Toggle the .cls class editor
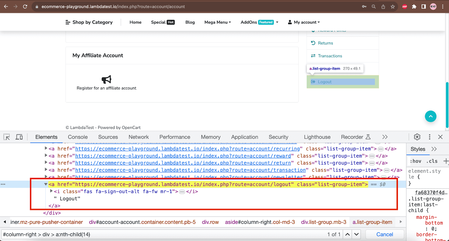This screenshot has width=449, height=241. pos(432,161)
